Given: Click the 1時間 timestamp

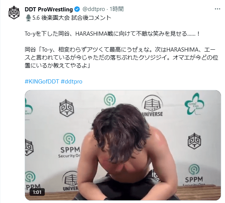Looking at the screenshot, I should [116, 9].
